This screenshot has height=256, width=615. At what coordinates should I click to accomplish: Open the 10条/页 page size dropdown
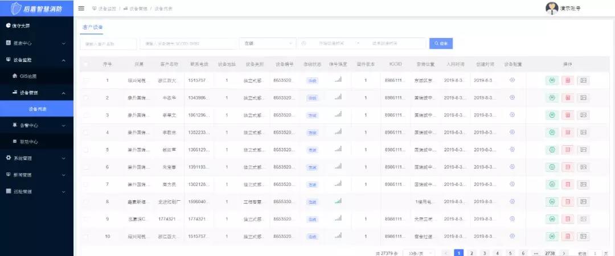pyautogui.click(x=419, y=253)
